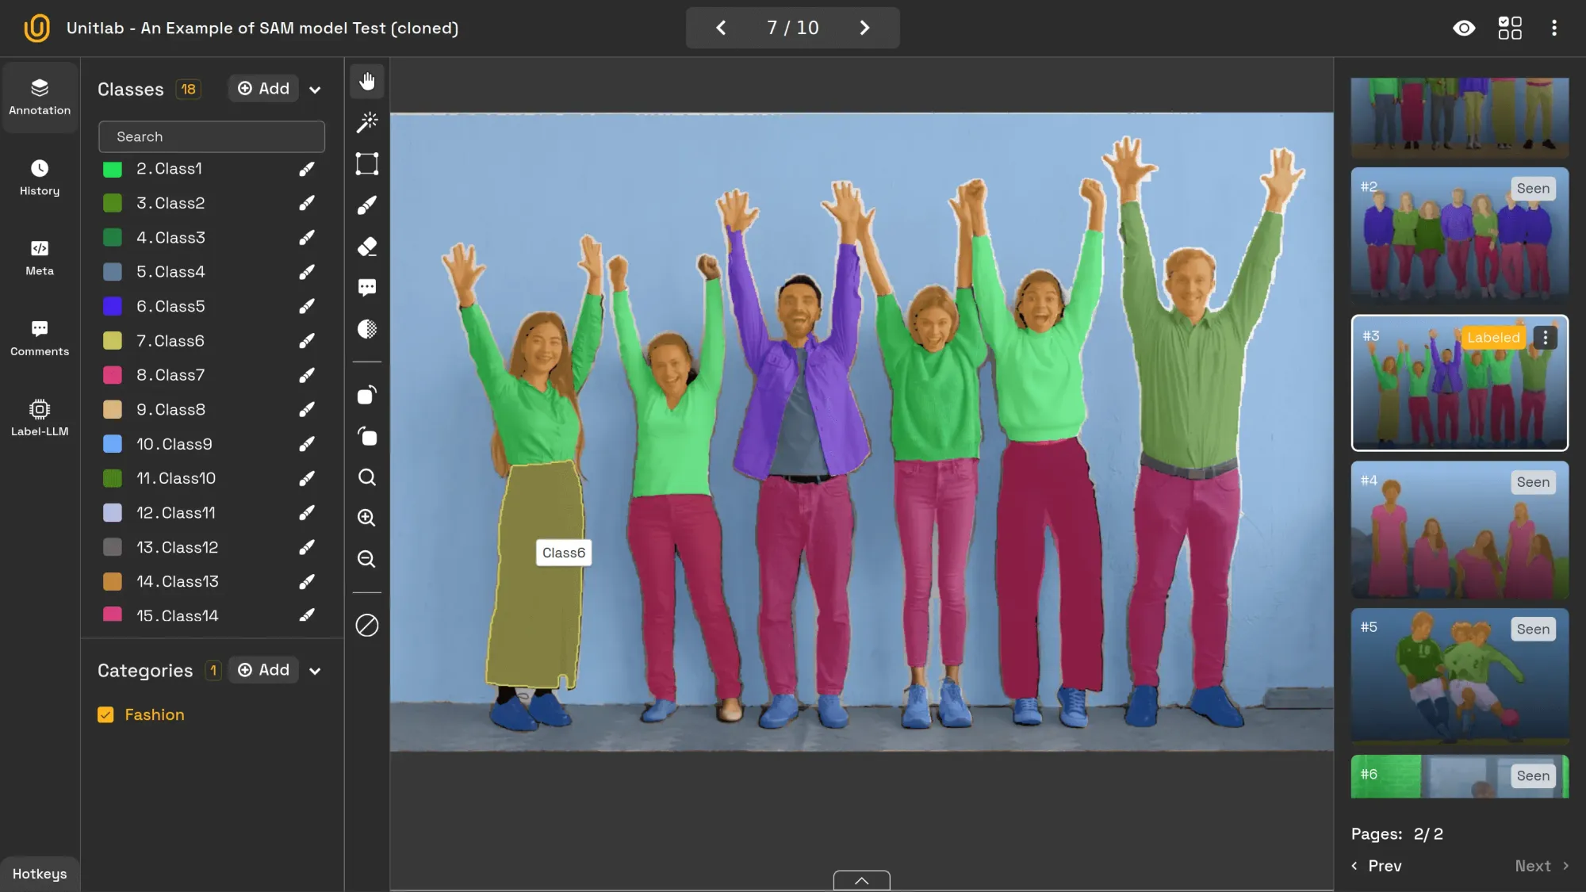1586x892 pixels.
Task: Open the Meta panel sidebar
Action: [x=39, y=258]
